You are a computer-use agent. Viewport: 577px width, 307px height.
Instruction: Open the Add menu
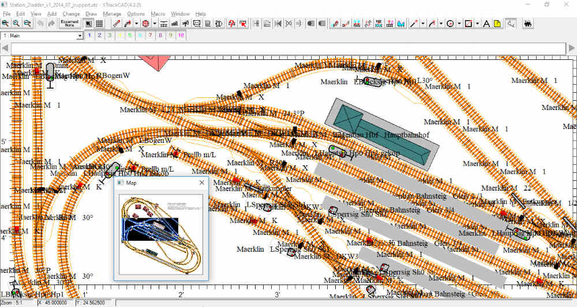[52, 14]
